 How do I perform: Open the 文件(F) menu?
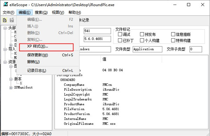pyautogui.click(x=8, y=13)
